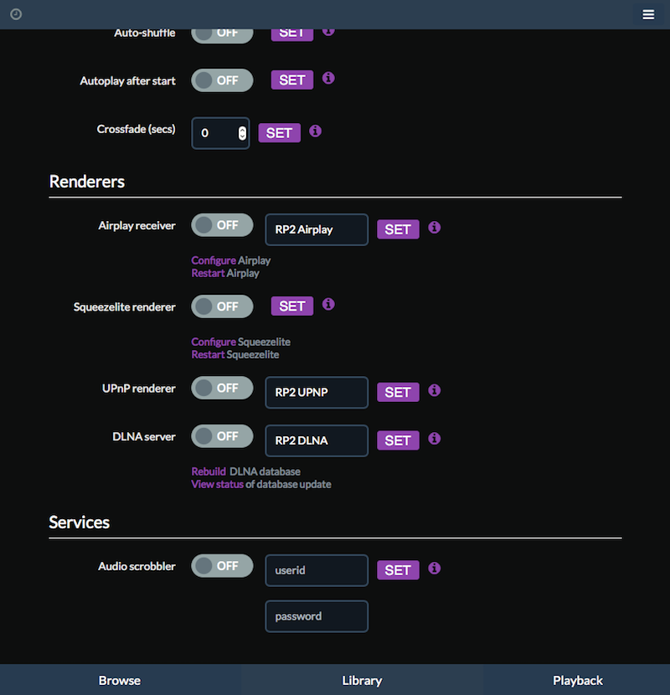The width and height of the screenshot is (670, 695).
Task: Click SET for Audio scrobbler
Action: point(398,570)
